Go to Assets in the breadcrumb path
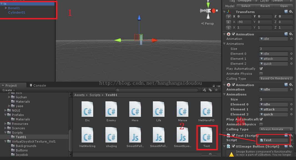 tap(79, 95)
